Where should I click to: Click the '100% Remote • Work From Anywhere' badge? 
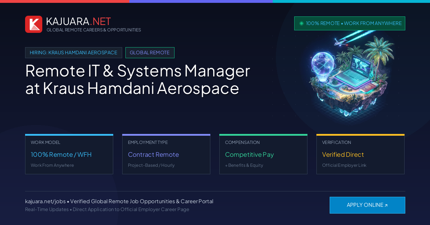click(x=350, y=23)
